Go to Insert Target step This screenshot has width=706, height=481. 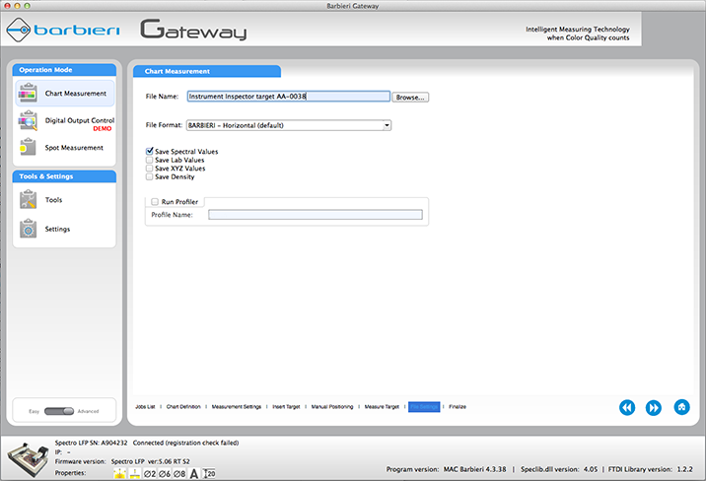pyautogui.click(x=286, y=407)
